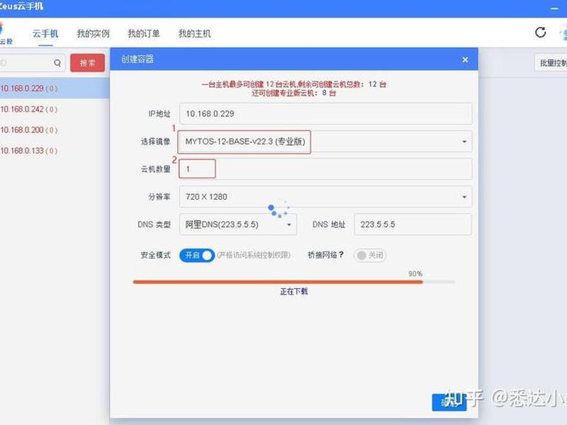Open the 云手机 tab
This screenshot has height=425, width=567.
45,33
